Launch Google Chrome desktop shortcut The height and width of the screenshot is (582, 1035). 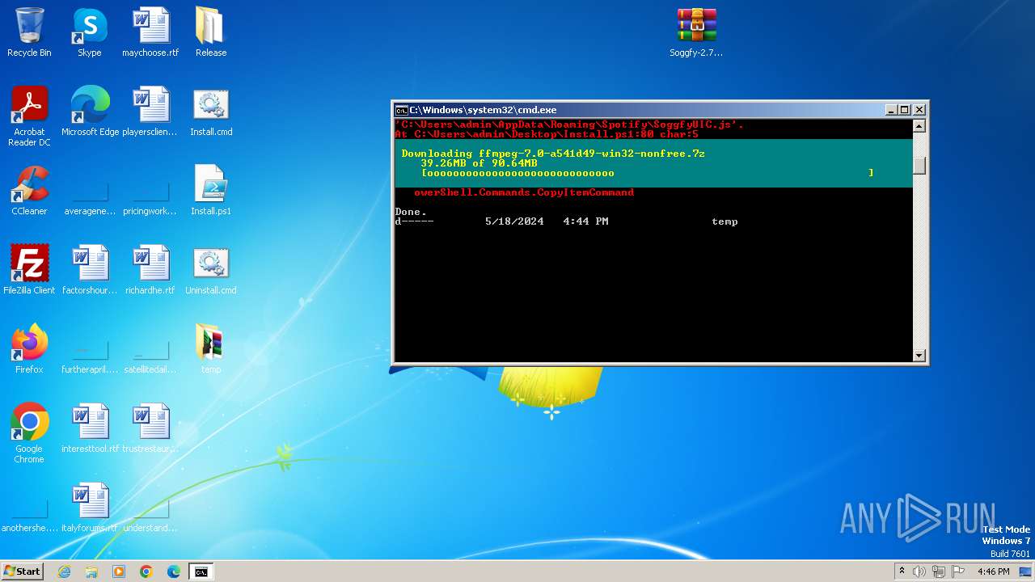coord(29,433)
